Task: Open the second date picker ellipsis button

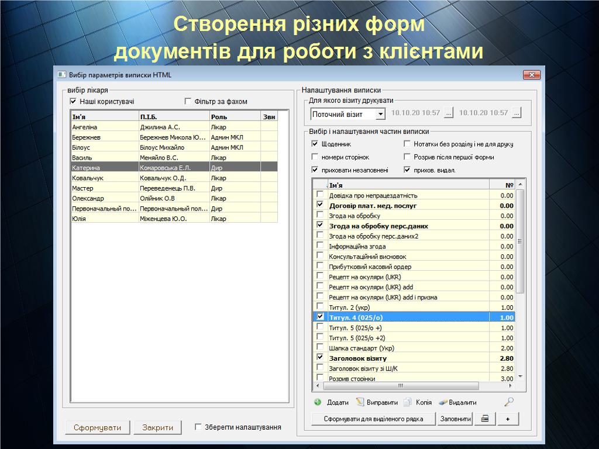Action: click(x=517, y=113)
